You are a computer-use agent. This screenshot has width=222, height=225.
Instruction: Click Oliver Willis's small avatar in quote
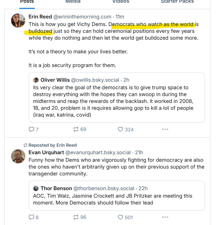point(36,80)
